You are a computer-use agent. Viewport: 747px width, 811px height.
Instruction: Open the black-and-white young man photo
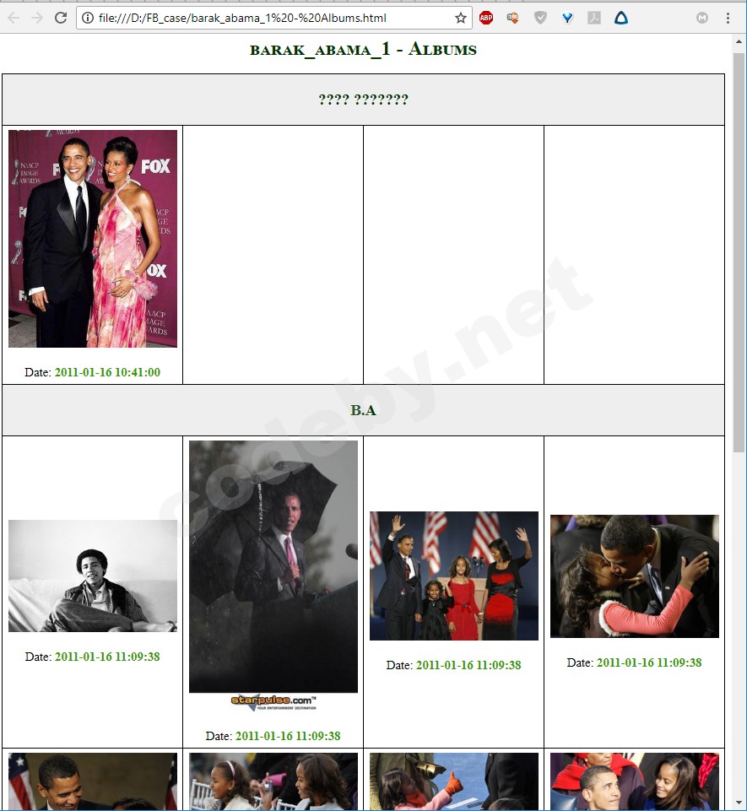(93, 576)
